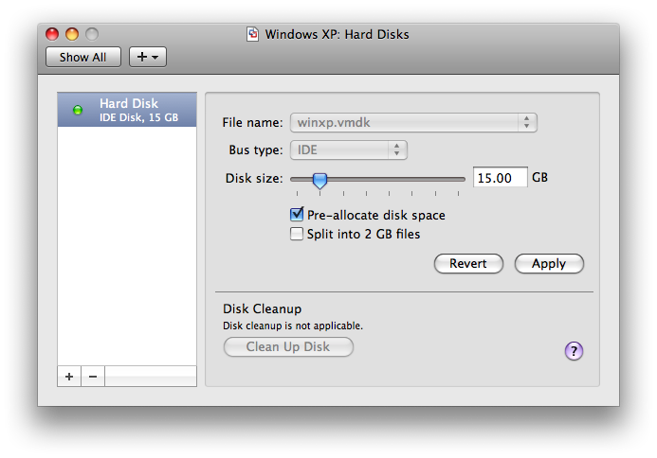
Task: Enable Split into 2 GB files checkbox
Action: point(297,234)
